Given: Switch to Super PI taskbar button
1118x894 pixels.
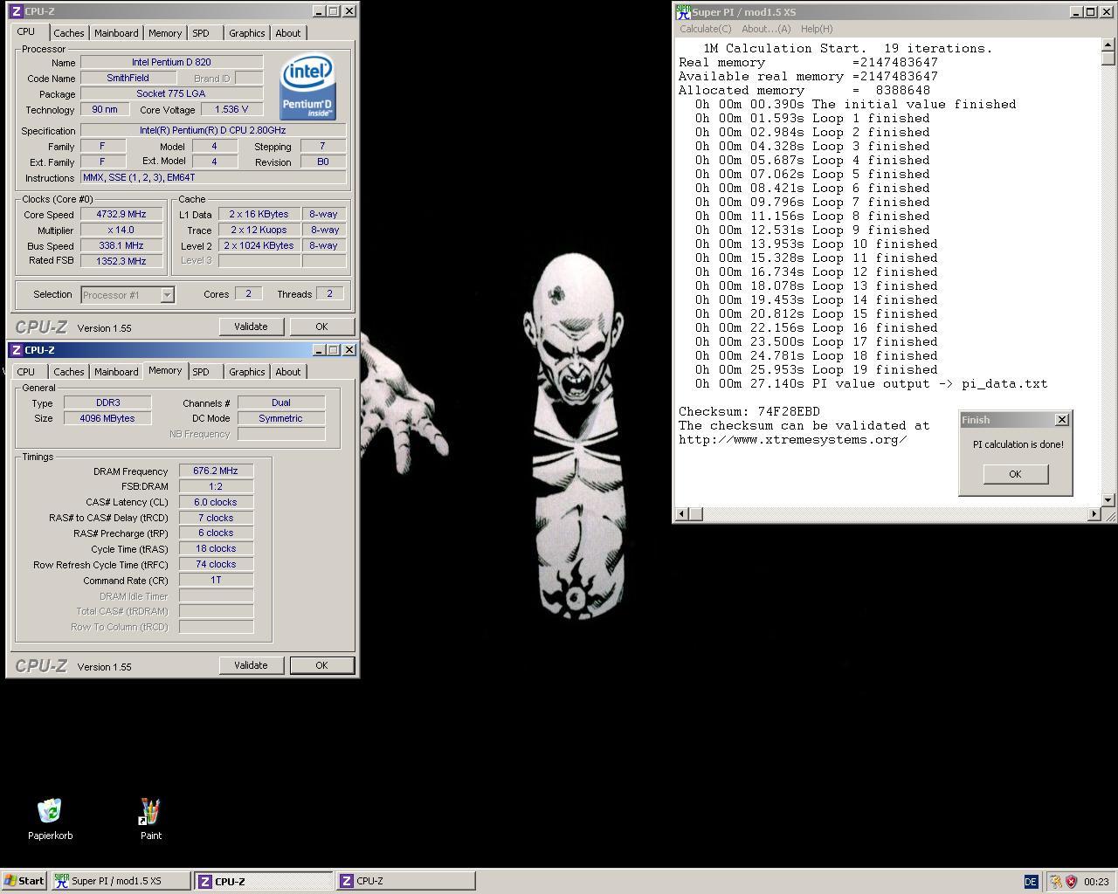Looking at the screenshot, I should pos(121,881).
